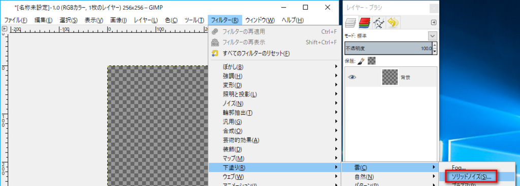Expand the 照明と投影(L) submenu

pyautogui.click(x=275, y=94)
